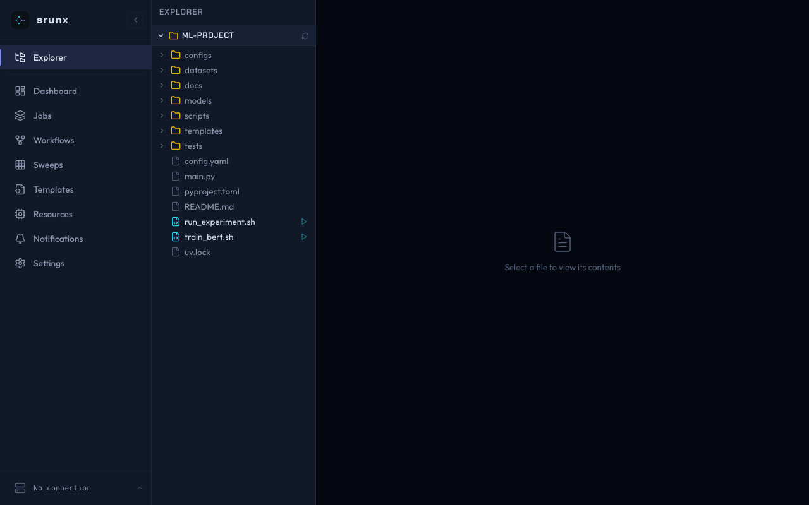Click the play icon beside train_bert.sh
Viewport: 809px width, 505px height.
click(x=304, y=237)
